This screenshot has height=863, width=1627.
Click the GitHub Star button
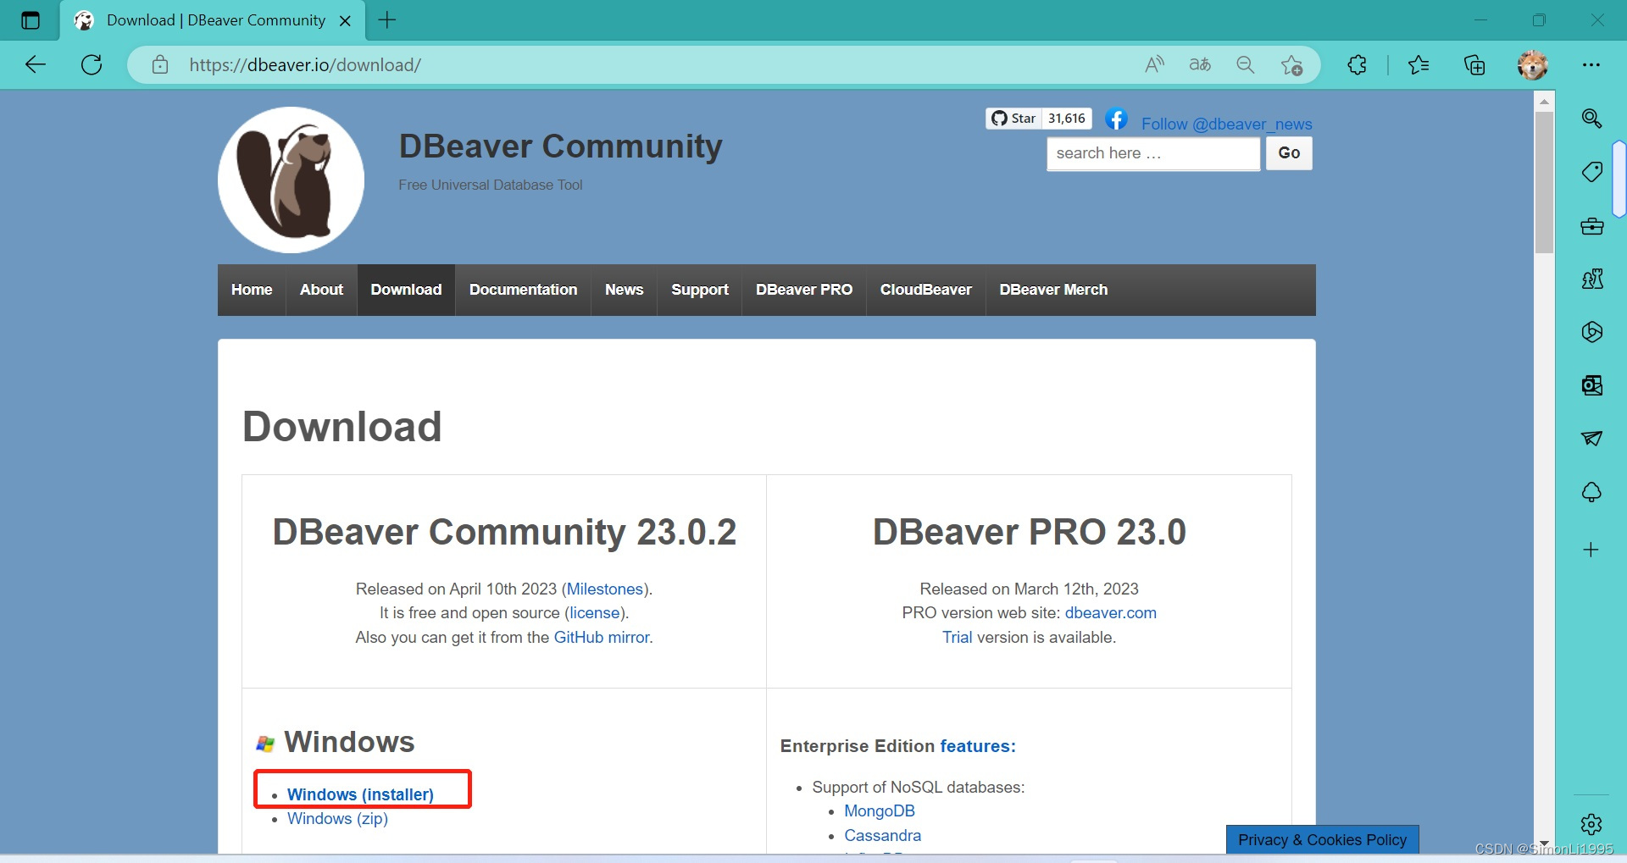[1013, 119]
